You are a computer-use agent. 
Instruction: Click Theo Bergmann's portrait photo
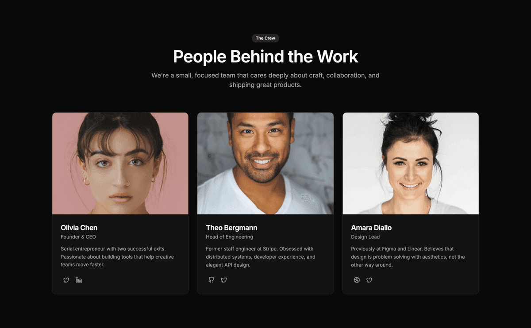tap(265, 164)
